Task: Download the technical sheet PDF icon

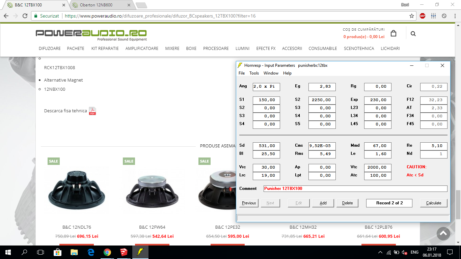Action: [92, 111]
